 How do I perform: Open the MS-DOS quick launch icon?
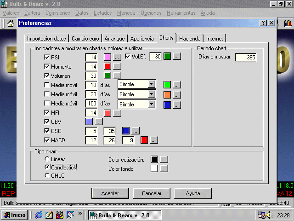pyautogui.click(x=60, y=215)
